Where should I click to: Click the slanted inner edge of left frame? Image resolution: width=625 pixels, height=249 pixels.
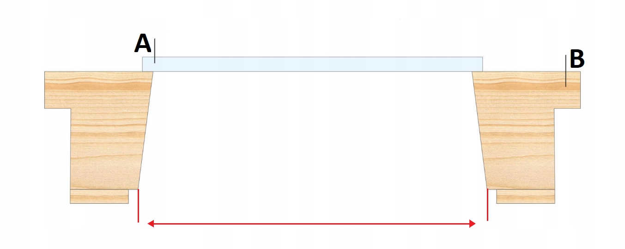pos(146,130)
